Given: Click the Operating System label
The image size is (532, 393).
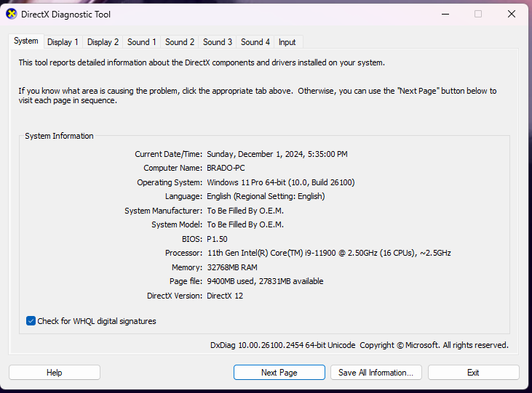Looking at the screenshot, I should click(x=170, y=182).
